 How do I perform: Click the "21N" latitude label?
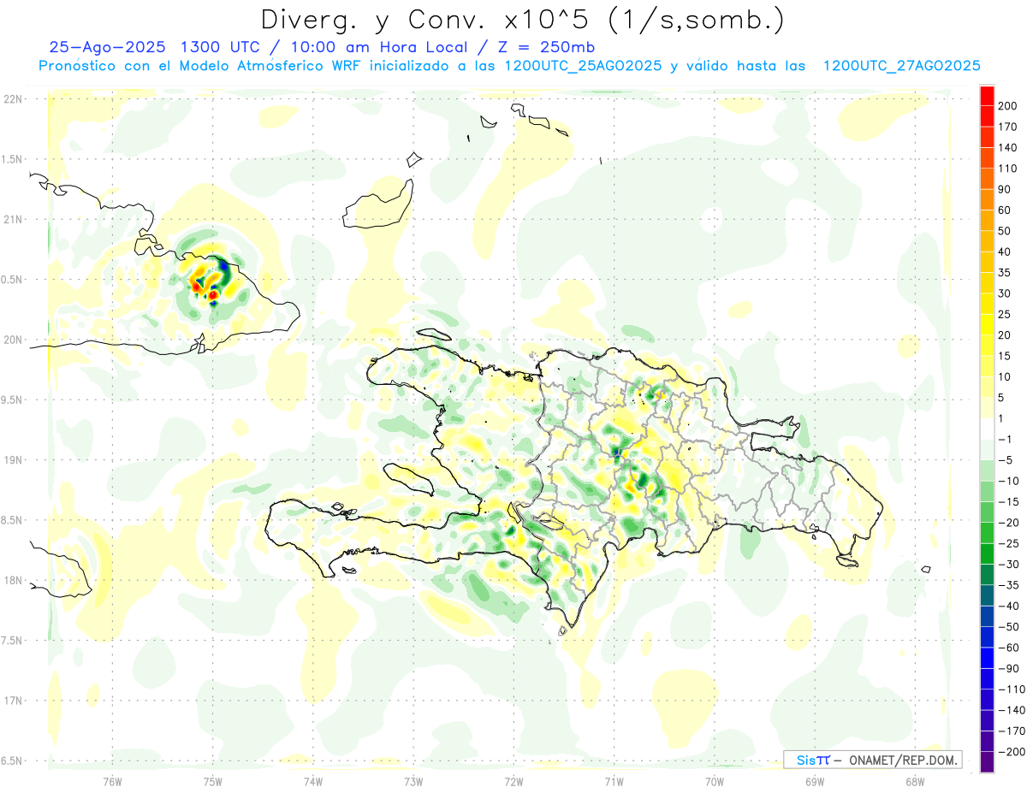(x=13, y=219)
